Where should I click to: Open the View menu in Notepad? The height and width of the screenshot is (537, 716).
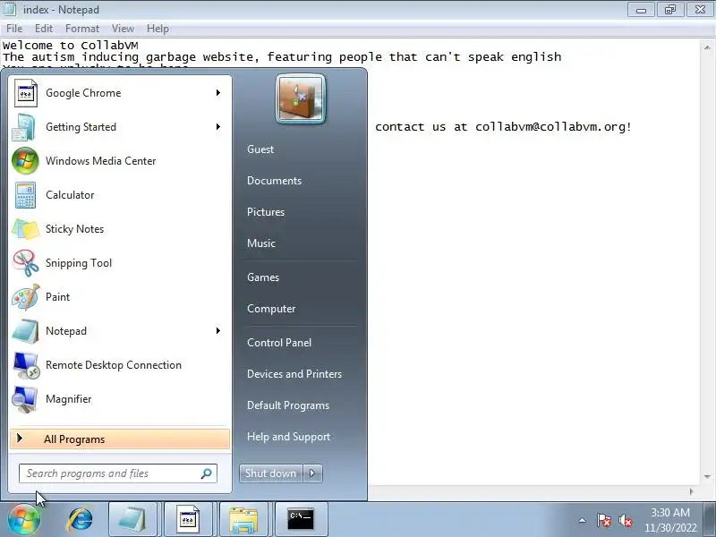[x=123, y=29]
